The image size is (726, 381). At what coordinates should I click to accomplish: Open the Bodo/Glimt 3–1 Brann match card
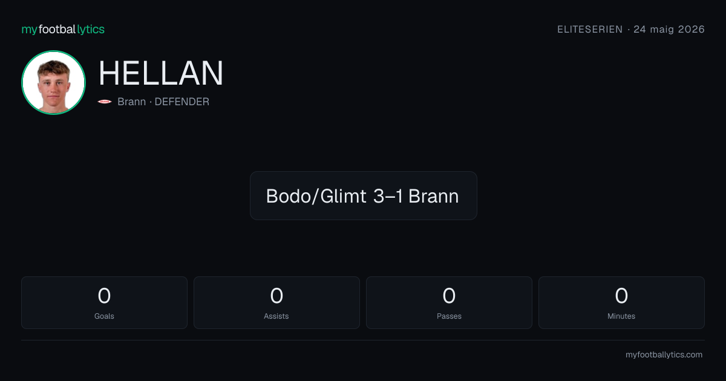pos(363,195)
